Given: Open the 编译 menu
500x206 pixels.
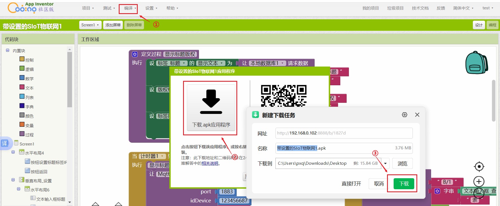Looking at the screenshot, I should pos(128,8).
